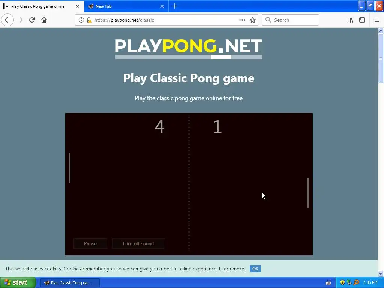Viewport: 384px width, 288px height.
Task: Select the Play Classic Pong taskbar button
Action: [69, 283]
